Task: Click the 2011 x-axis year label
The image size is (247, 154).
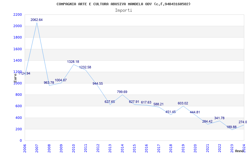Action: coord(86,148)
